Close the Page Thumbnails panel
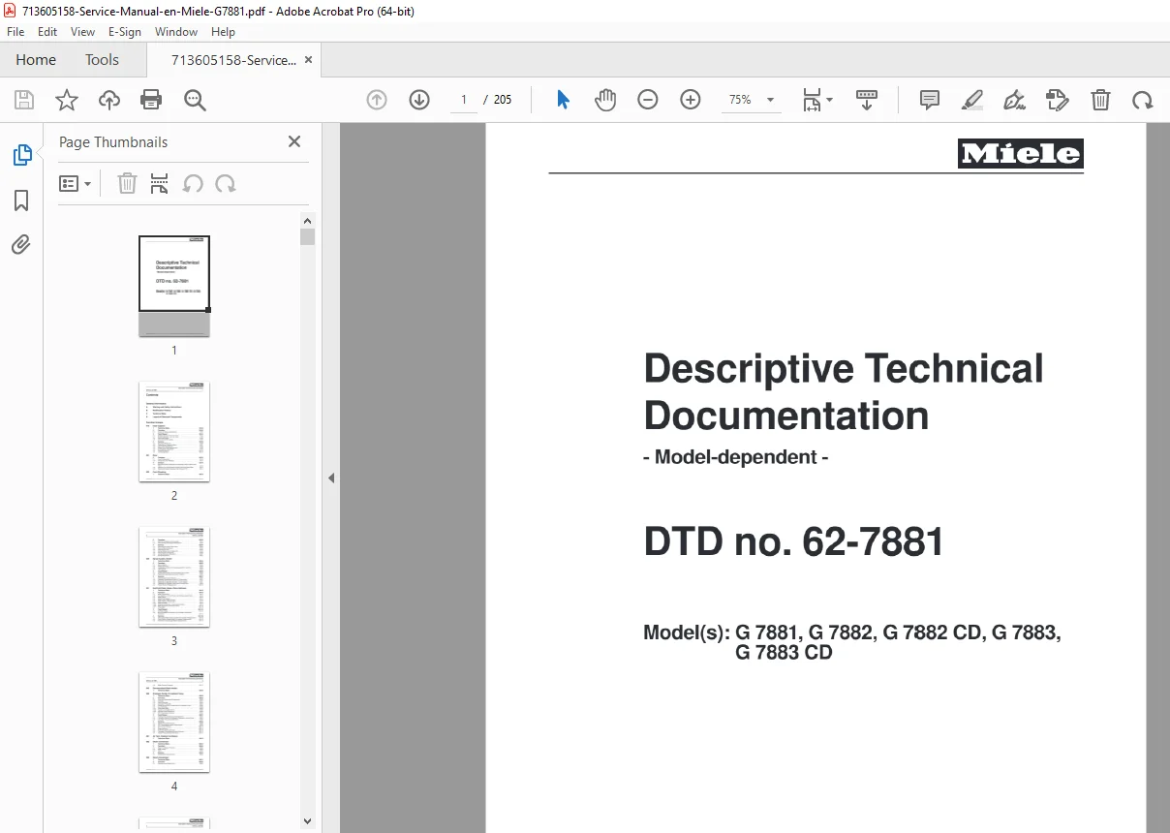1170x833 pixels. click(x=294, y=141)
